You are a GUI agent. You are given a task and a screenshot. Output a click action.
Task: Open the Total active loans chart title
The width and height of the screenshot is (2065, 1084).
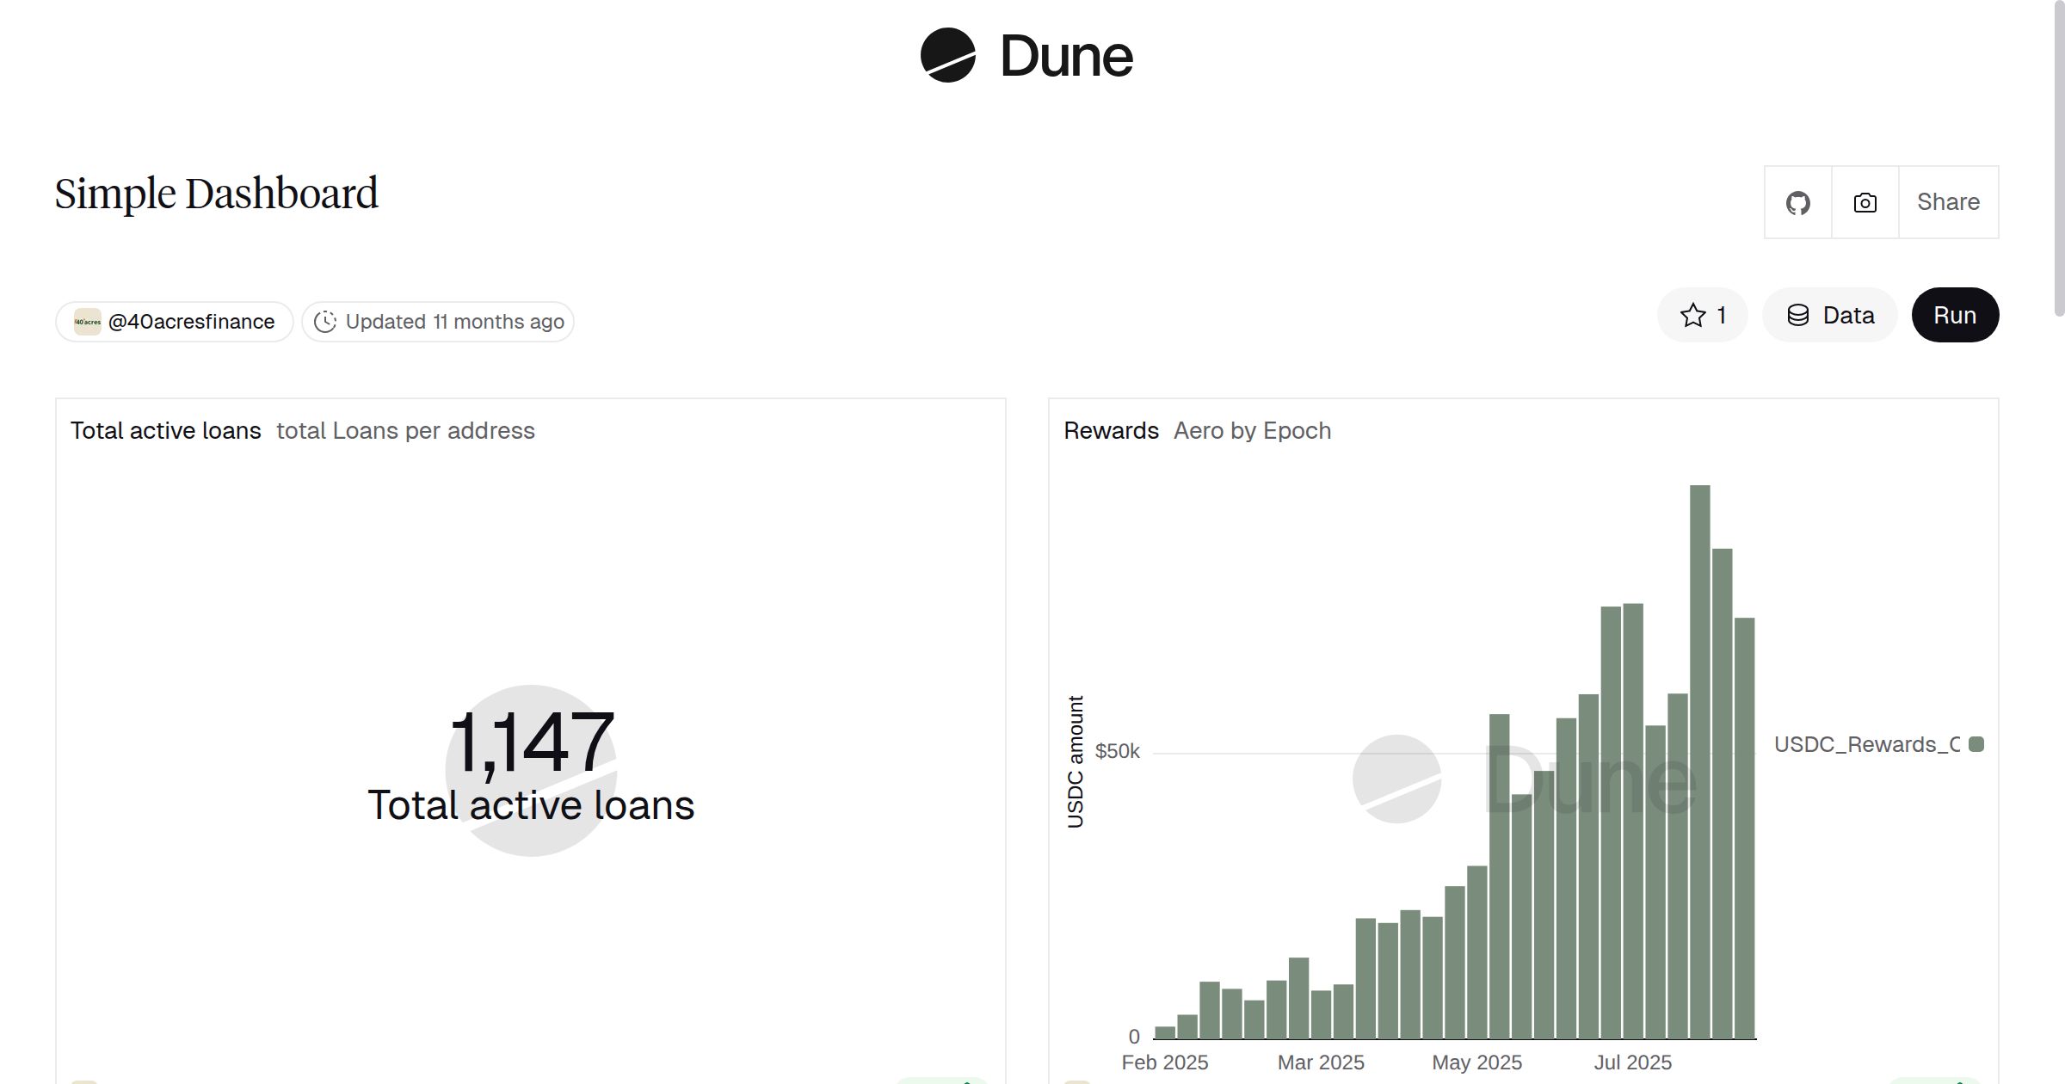tap(165, 430)
